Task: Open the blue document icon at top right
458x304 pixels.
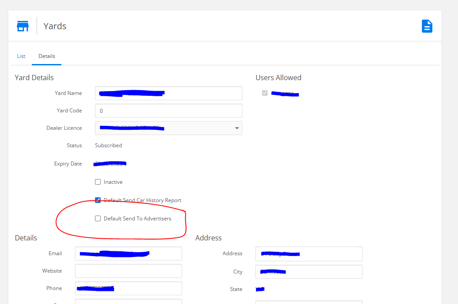Action: (427, 26)
